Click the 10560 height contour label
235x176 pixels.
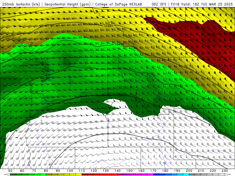pyautogui.click(x=119, y=95)
